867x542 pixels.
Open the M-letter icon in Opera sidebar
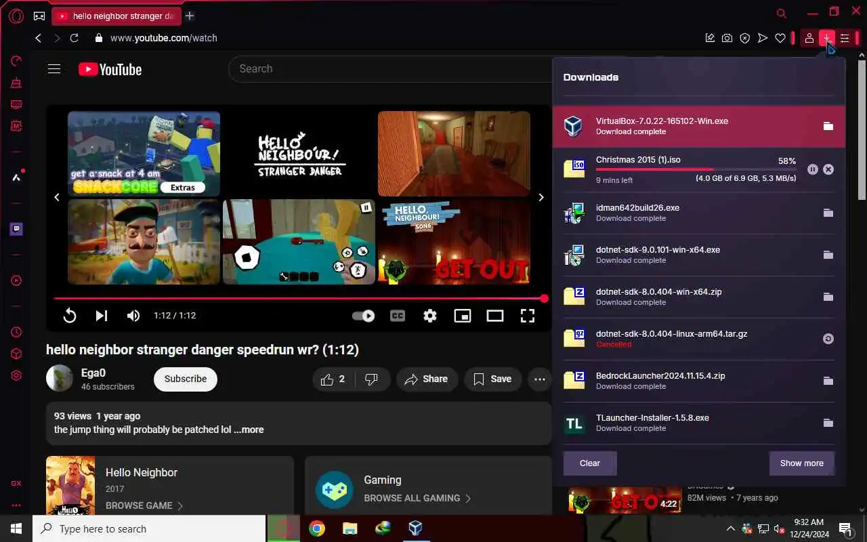tap(16, 126)
